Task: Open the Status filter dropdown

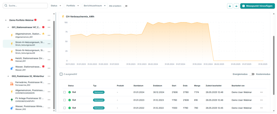Action: tap(56, 6)
